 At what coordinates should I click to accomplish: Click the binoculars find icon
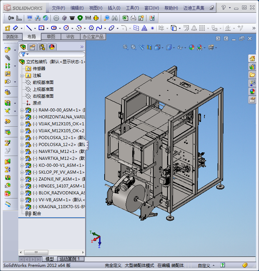tap(114, 18)
